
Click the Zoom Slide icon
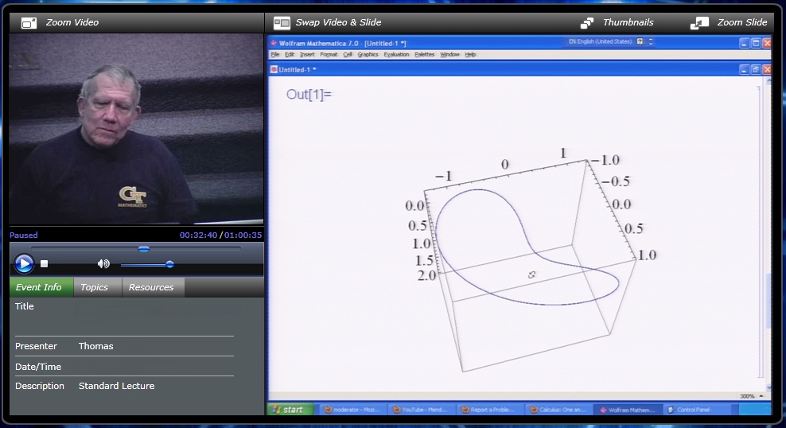[699, 22]
